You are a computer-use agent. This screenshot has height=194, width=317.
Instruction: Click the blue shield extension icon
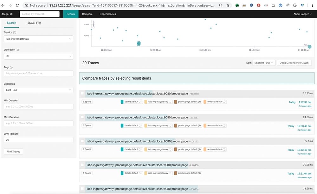point(251,5)
